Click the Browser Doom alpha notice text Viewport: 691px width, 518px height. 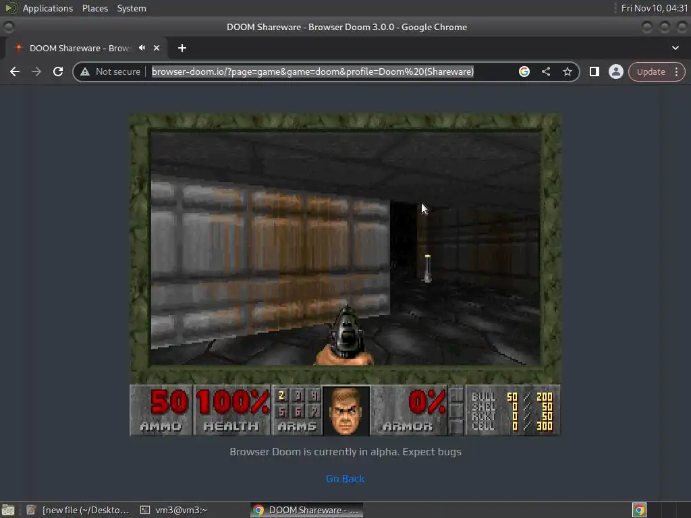tap(345, 451)
